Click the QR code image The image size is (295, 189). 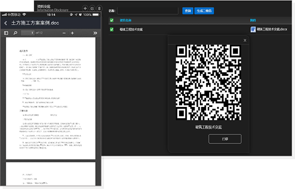tap(209, 83)
